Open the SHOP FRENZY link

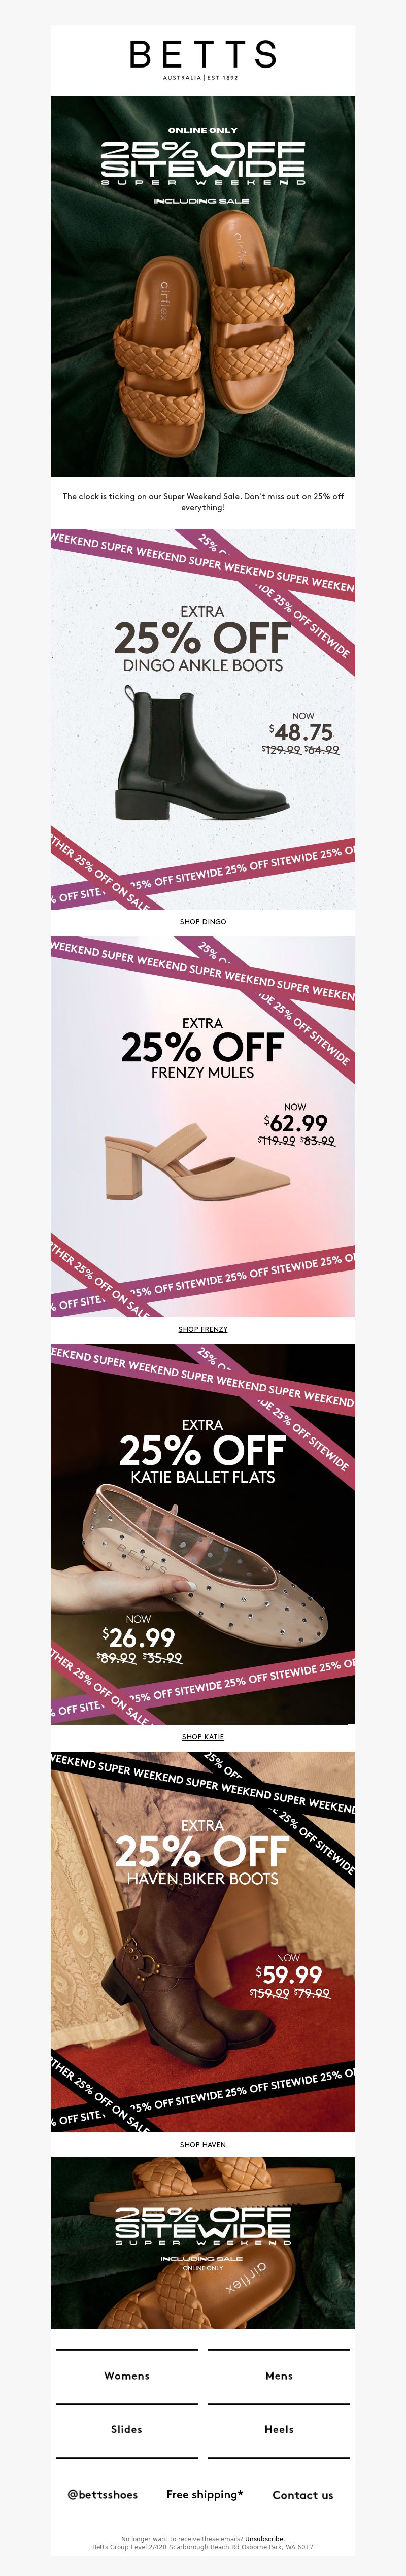(x=203, y=1330)
